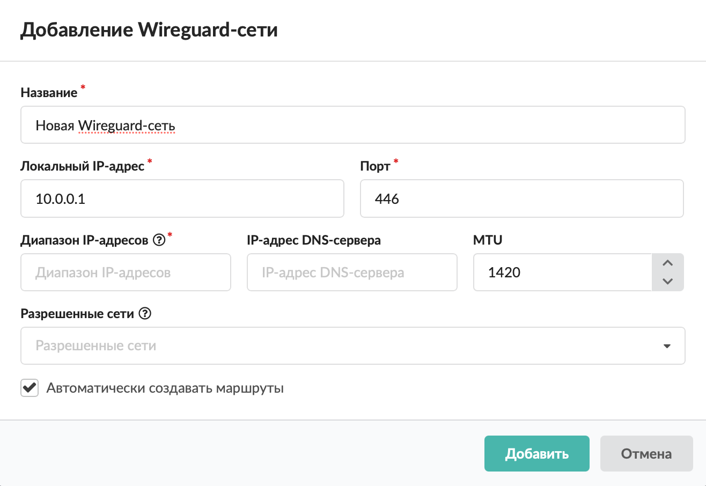Click inside the Разрешенные сети combo box
The width and height of the screenshot is (706, 486).
coord(353,346)
